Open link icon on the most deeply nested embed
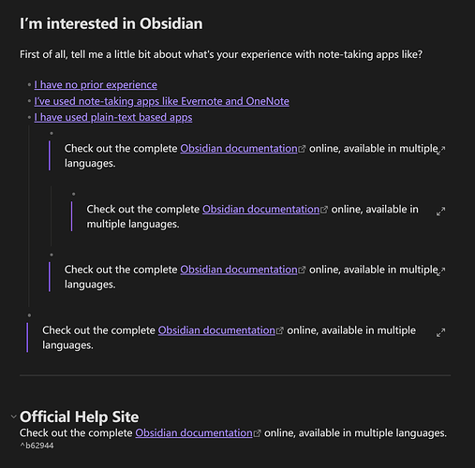Screen dimensions: 475x468 tap(440, 212)
